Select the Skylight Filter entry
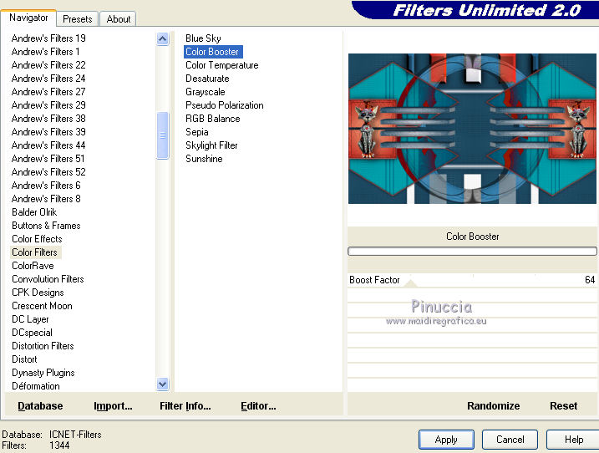This screenshot has height=453, width=599. [211, 145]
